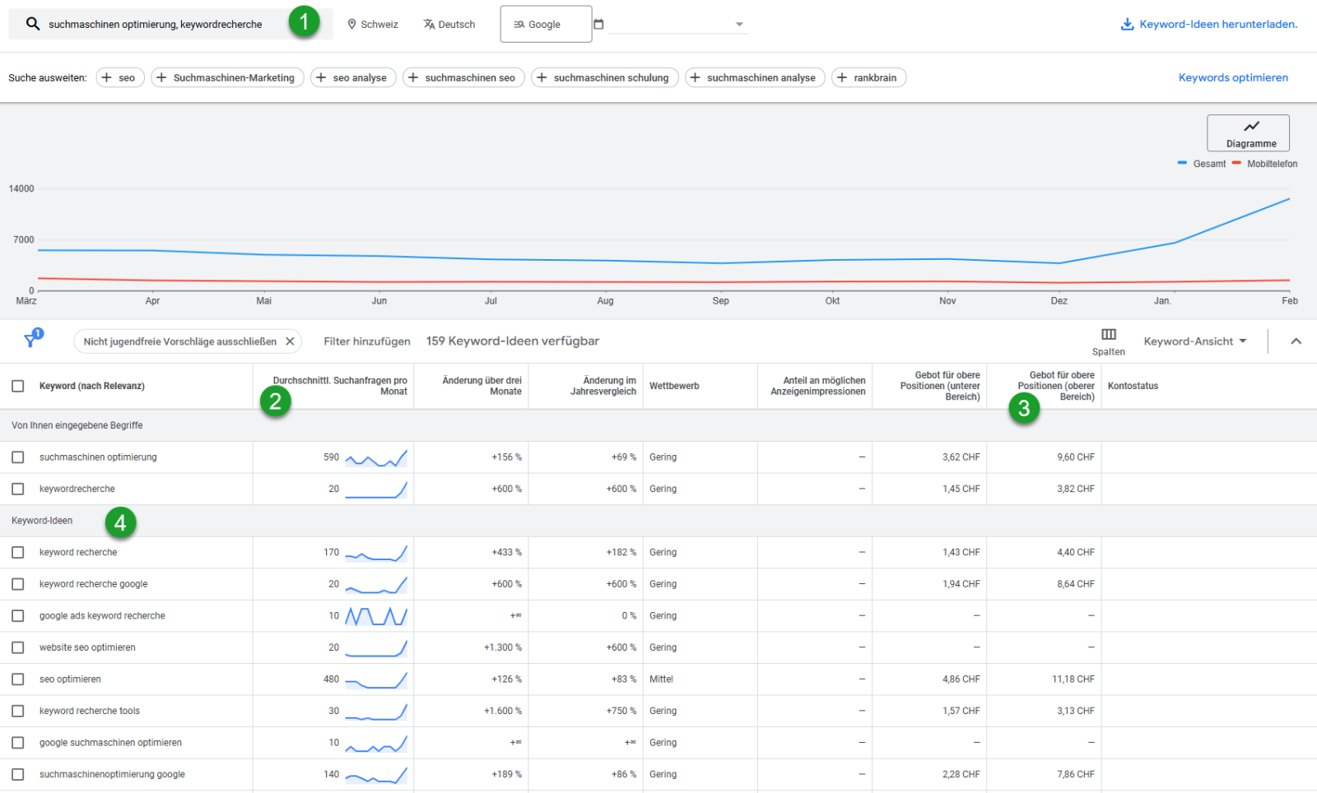Open Keywords optimieren link
This screenshot has width=1317, height=793.
coord(1233,77)
